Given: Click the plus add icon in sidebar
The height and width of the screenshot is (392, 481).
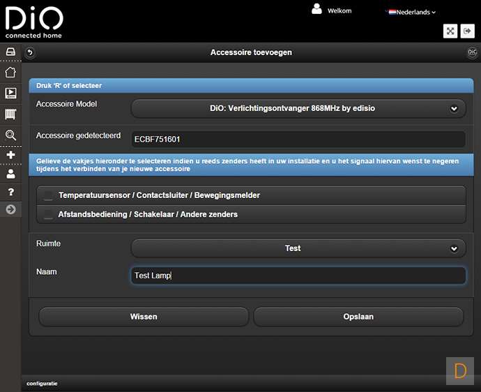Looking at the screenshot, I should click(x=10, y=155).
